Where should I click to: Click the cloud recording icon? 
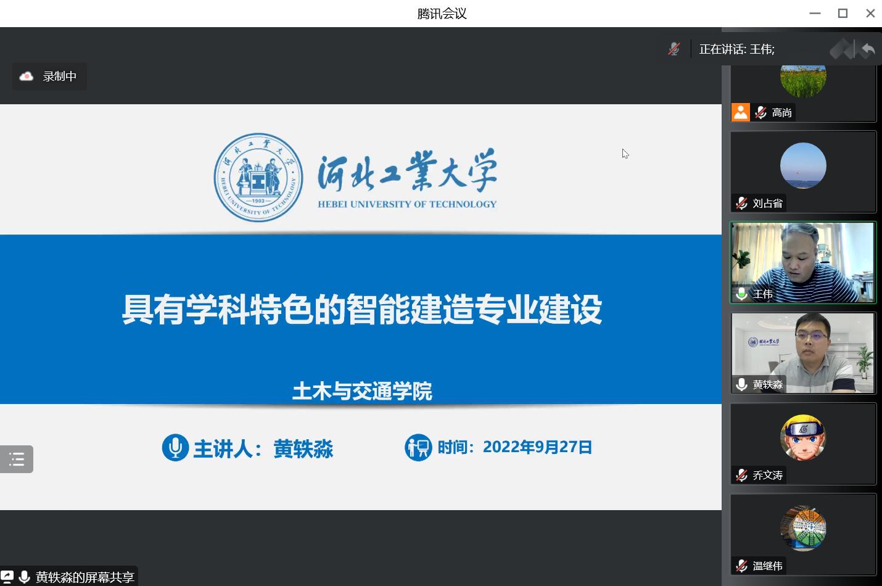[27, 76]
